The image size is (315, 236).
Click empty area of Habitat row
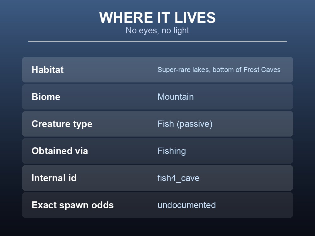tap(111, 70)
